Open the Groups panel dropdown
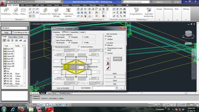The image size is (199, 112). [x=159, y=20]
